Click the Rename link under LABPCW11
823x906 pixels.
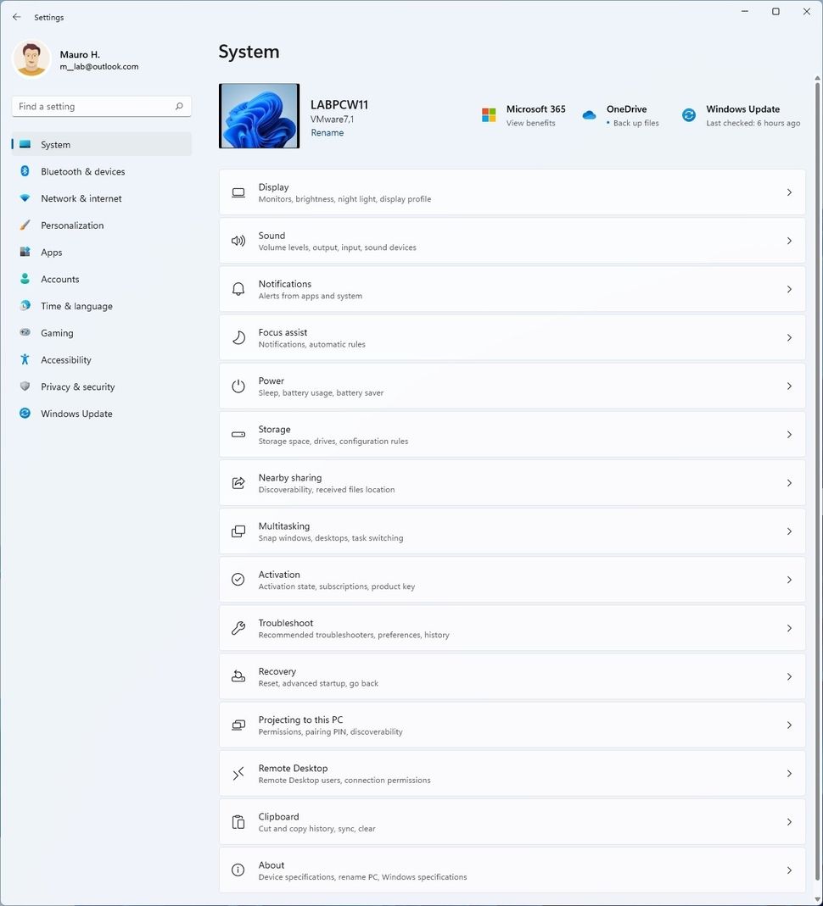327,132
